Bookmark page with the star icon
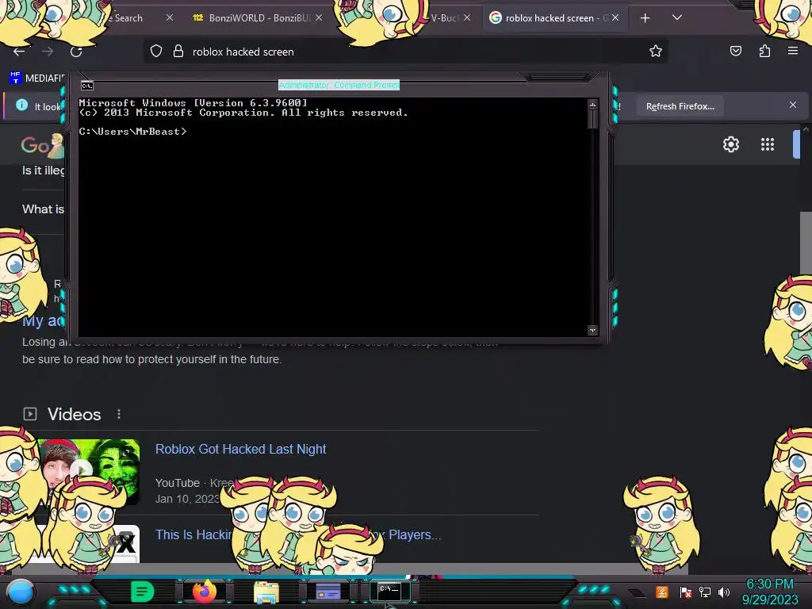The height and width of the screenshot is (609, 812). point(656,51)
